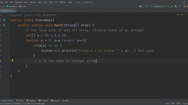Restore down the IntelliJ window
Image resolution: width=188 pixels, height=105 pixels.
(184, 2)
